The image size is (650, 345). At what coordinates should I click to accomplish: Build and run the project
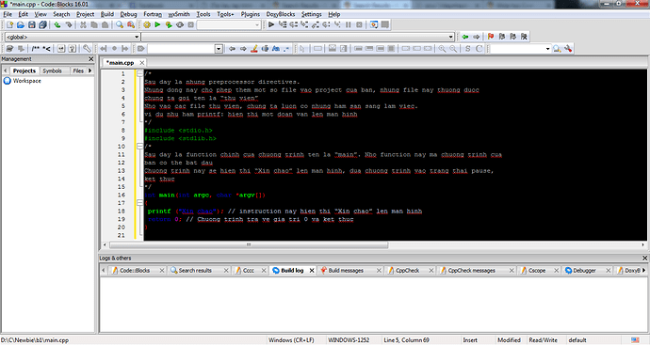pyautogui.click(x=169, y=24)
